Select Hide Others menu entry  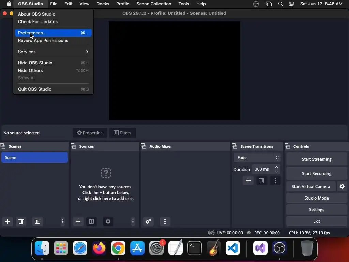[53, 70]
